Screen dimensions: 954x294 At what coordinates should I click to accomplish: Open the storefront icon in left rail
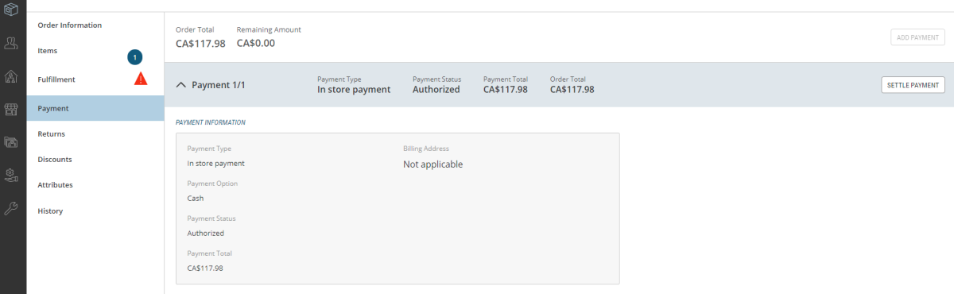11,110
